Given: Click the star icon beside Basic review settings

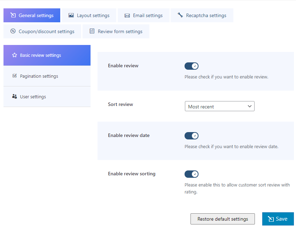Looking at the screenshot, I should 15,55.
